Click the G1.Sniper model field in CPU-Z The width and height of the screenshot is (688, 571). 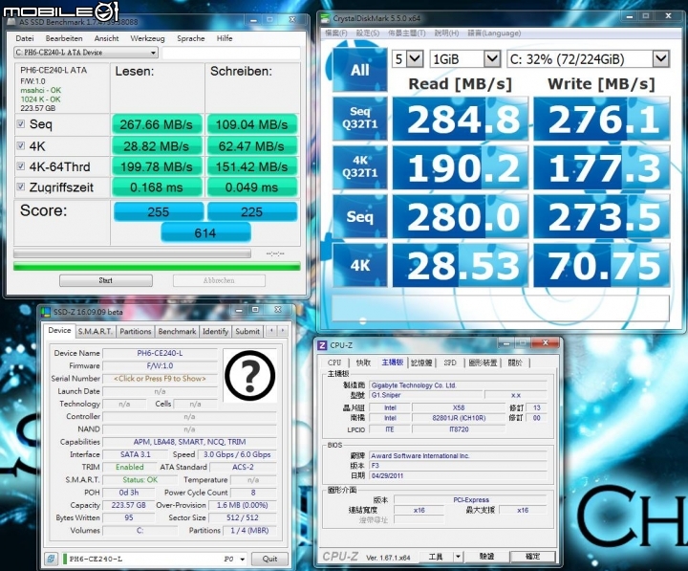(424, 395)
